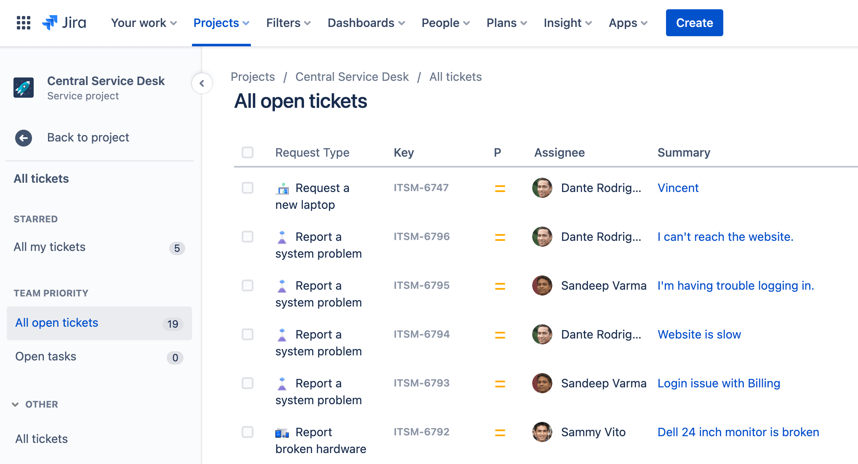This screenshot has height=464, width=858.
Task: Click the Create button
Action: point(694,23)
